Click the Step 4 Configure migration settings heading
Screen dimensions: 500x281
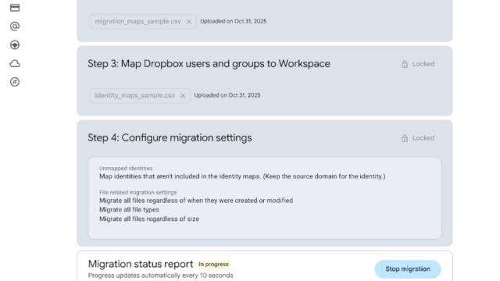click(170, 137)
